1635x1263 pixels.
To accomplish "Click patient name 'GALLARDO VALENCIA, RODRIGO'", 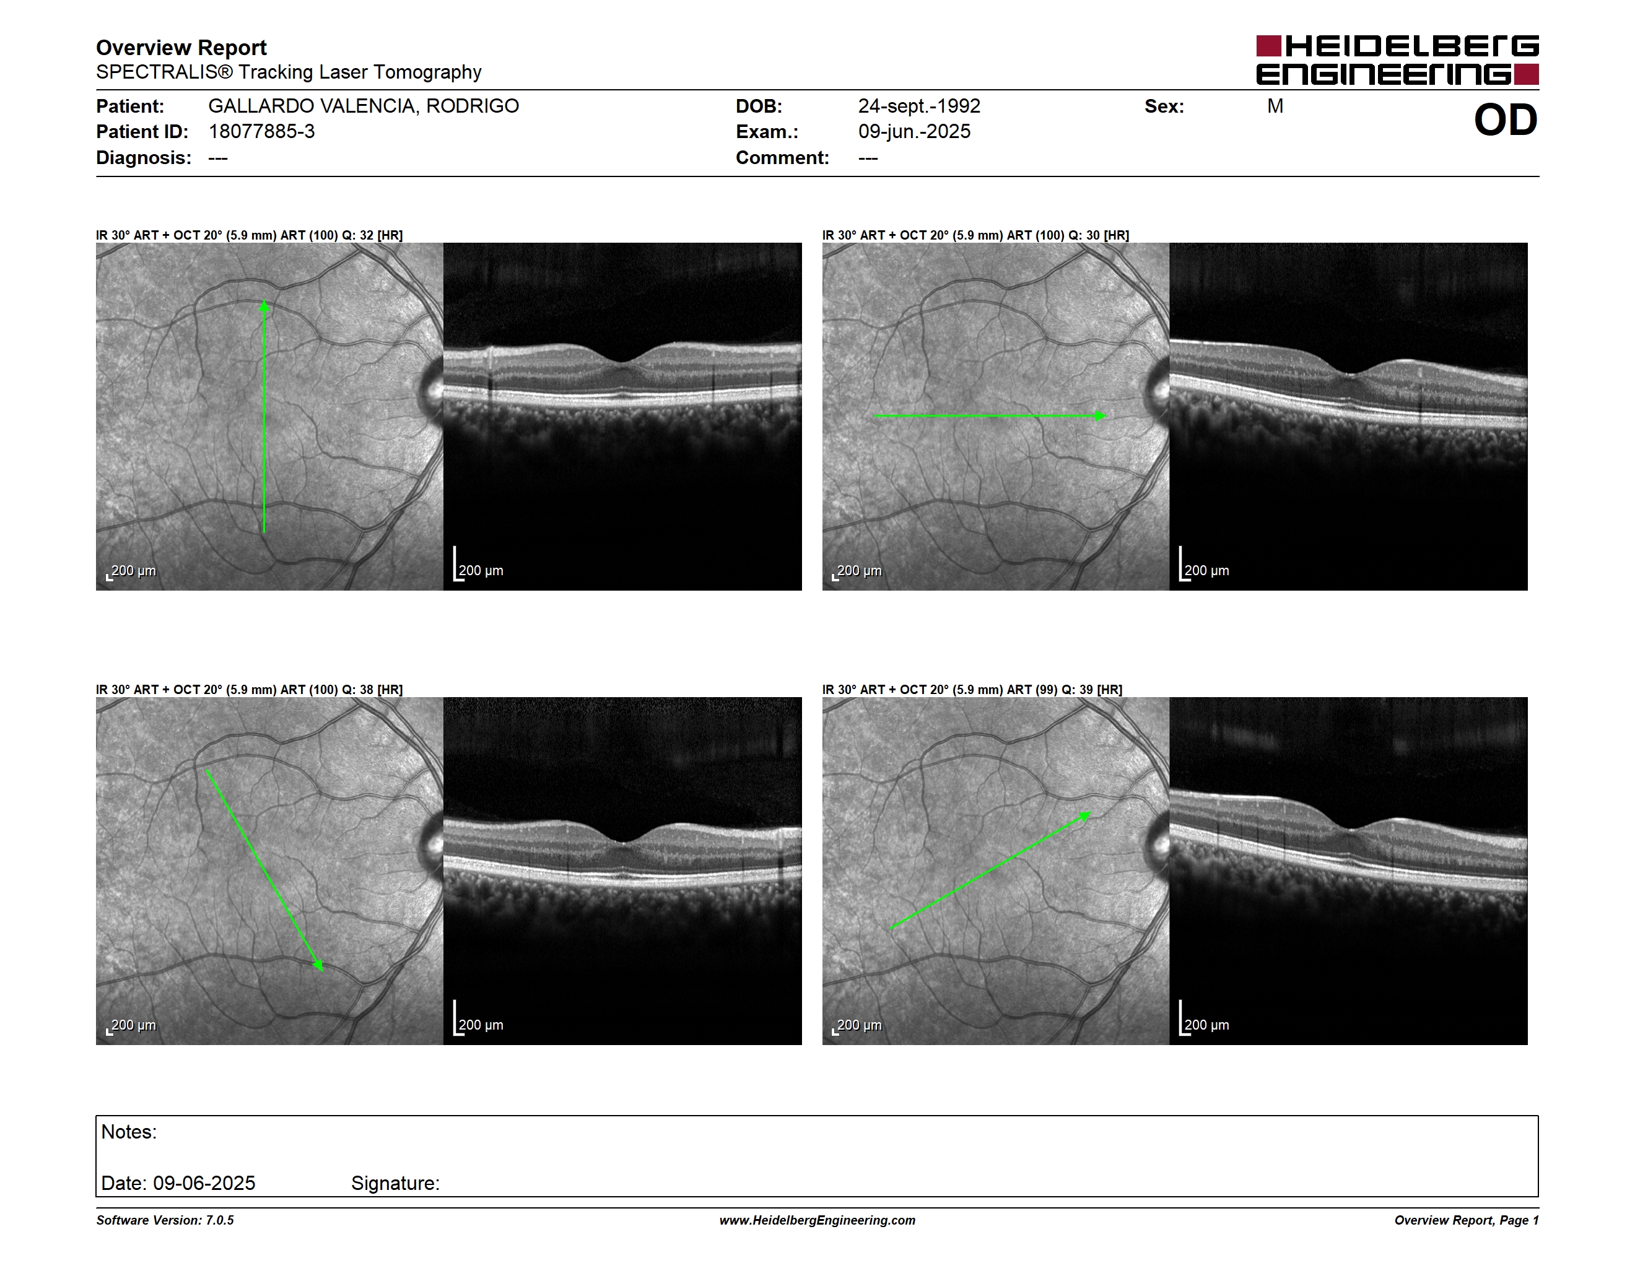I will (x=363, y=106).
